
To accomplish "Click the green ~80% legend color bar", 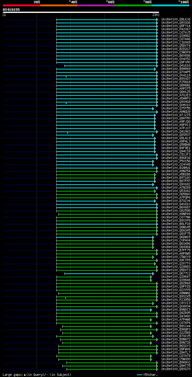I will click(x=133, y=5).
